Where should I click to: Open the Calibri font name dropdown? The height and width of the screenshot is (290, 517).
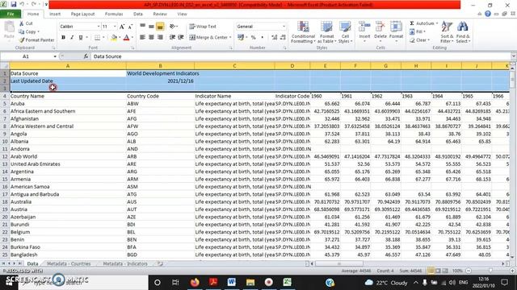point(99,27)
